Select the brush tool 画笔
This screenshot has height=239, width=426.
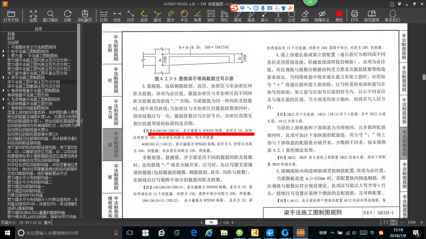point(238,16)
